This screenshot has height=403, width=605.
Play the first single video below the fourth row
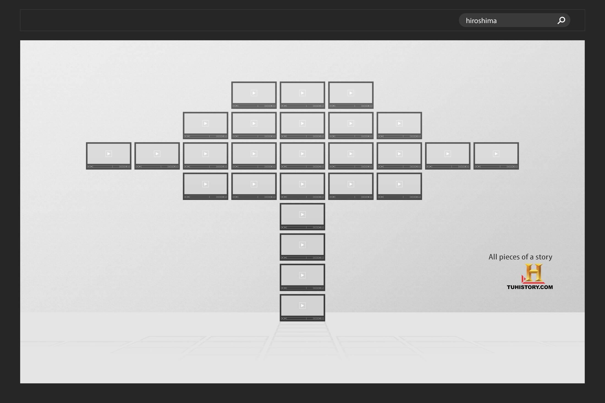(x=302, y=214)
